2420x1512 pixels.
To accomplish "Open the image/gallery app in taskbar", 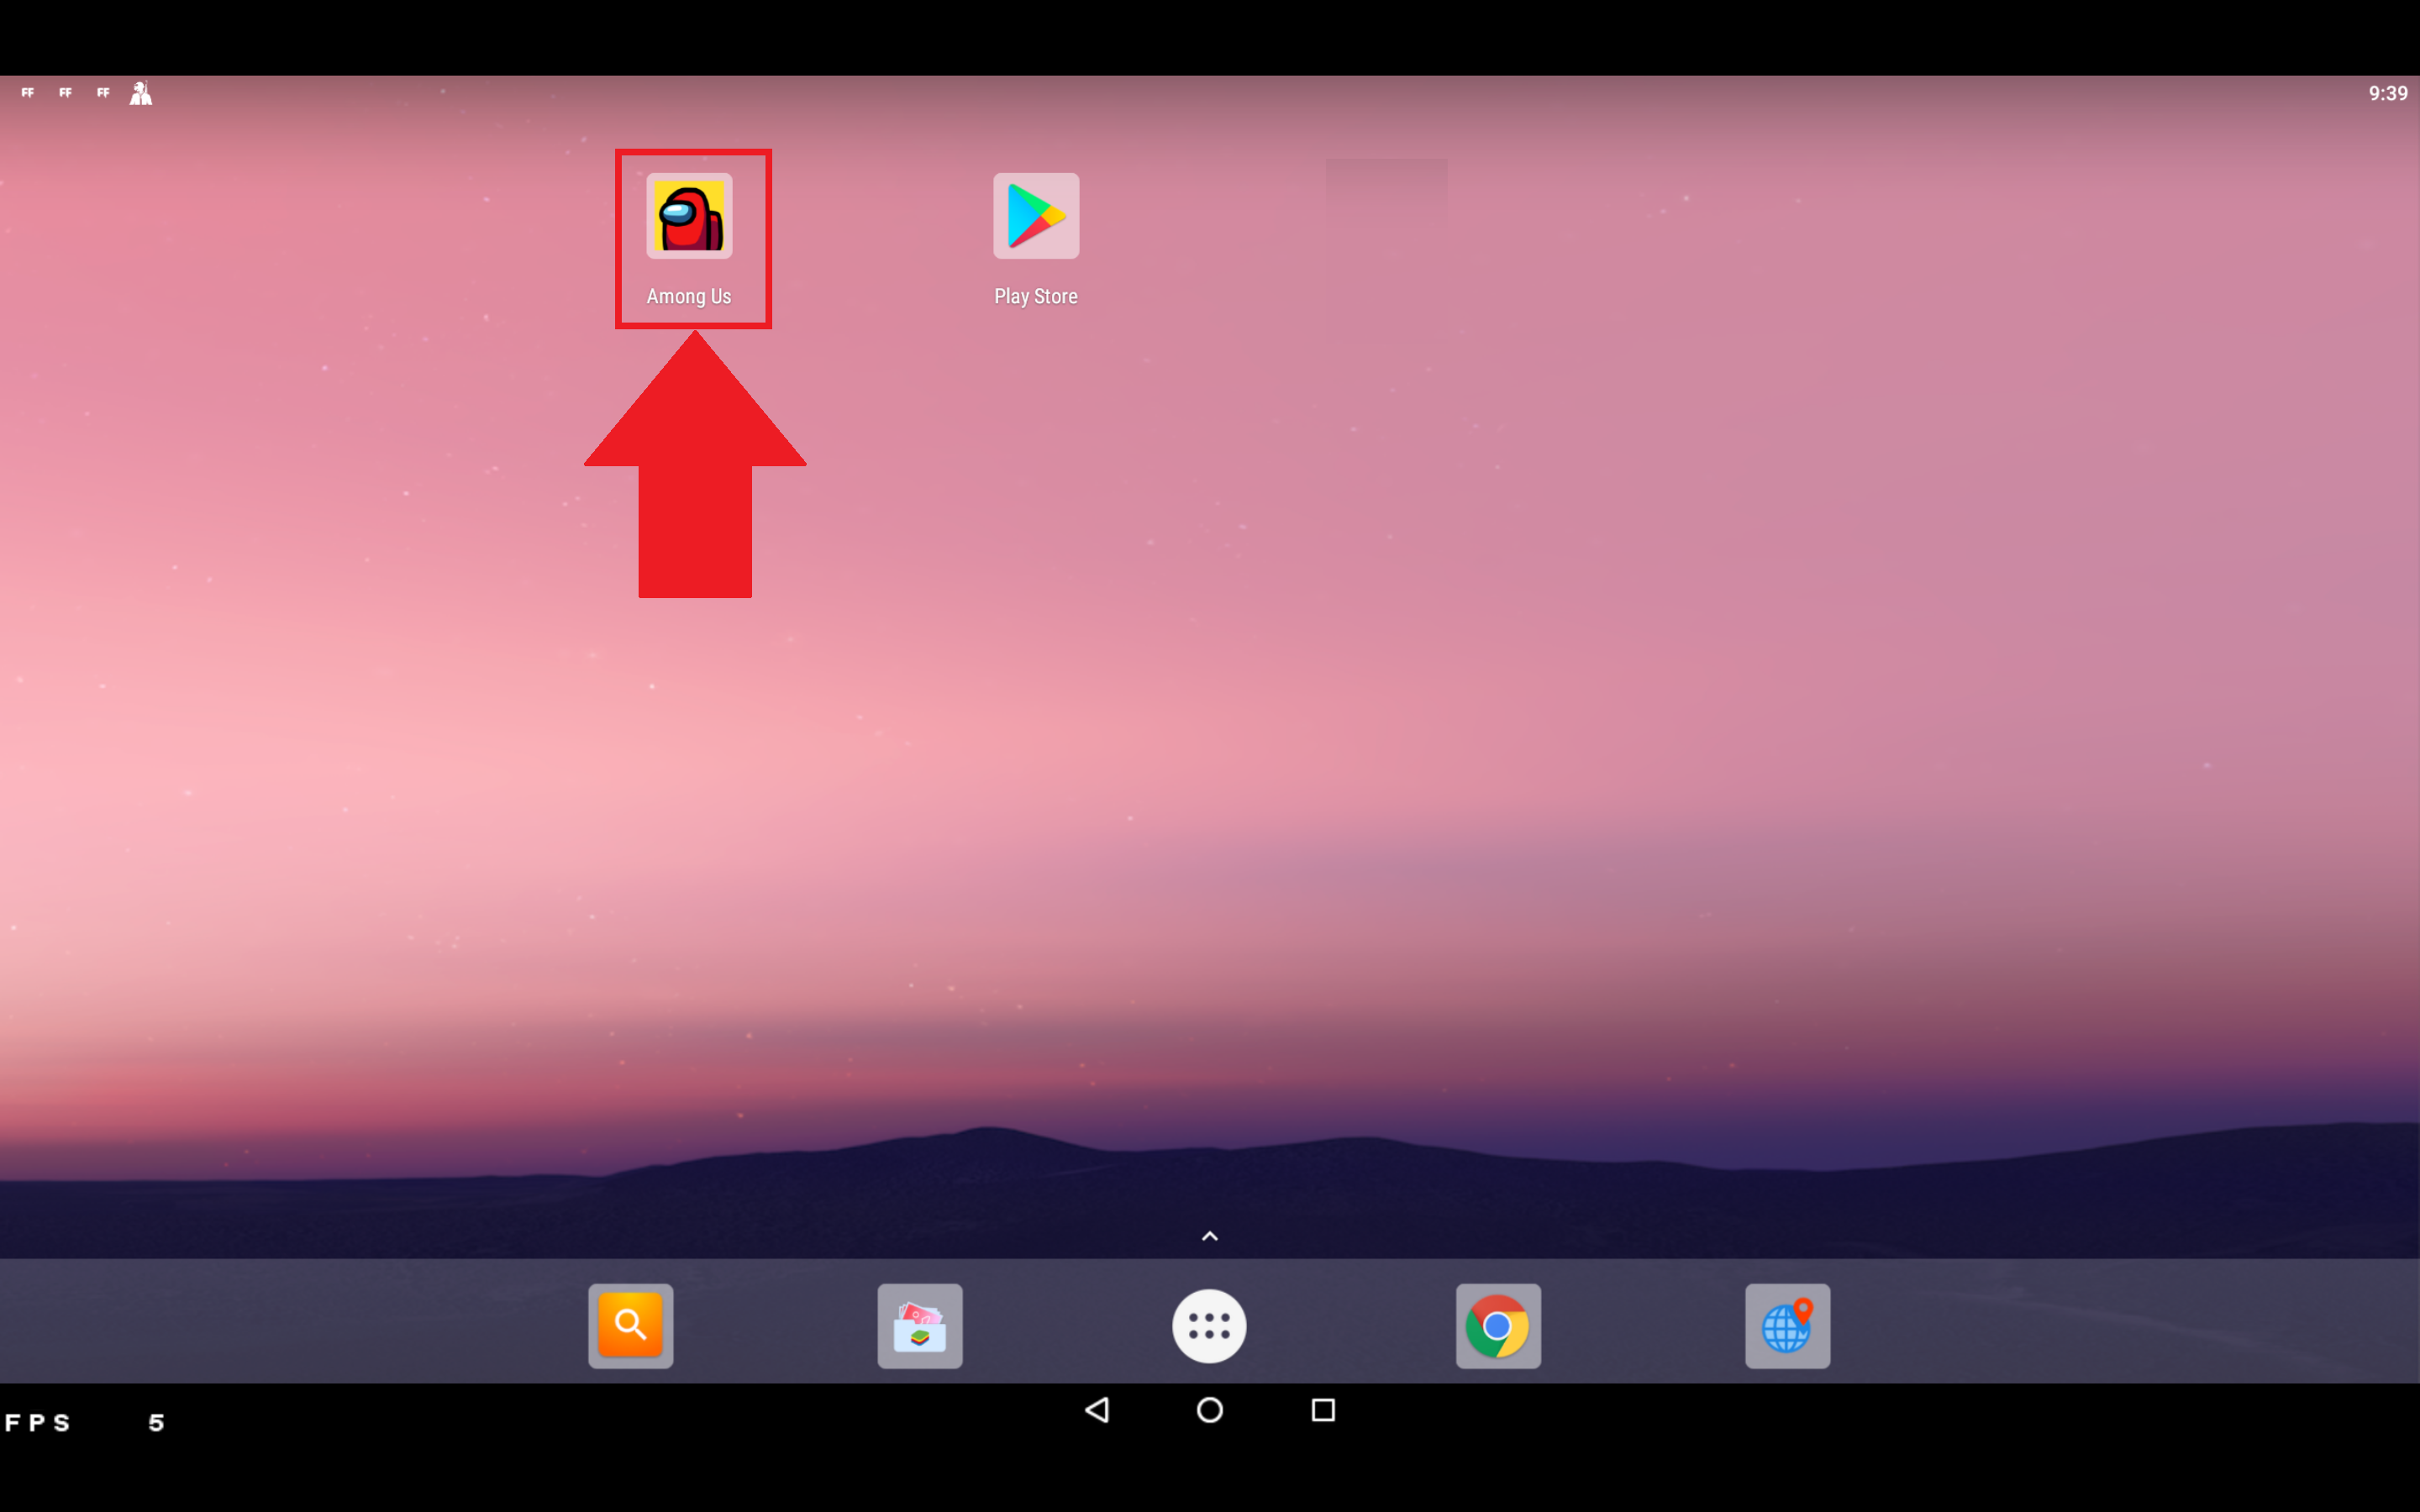I will [x=920, y=1326].
